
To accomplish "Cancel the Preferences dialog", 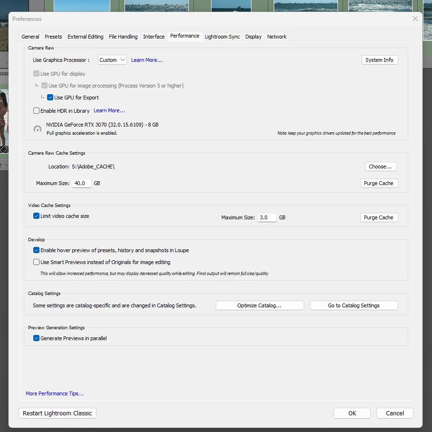I will [x=395, y=413].
